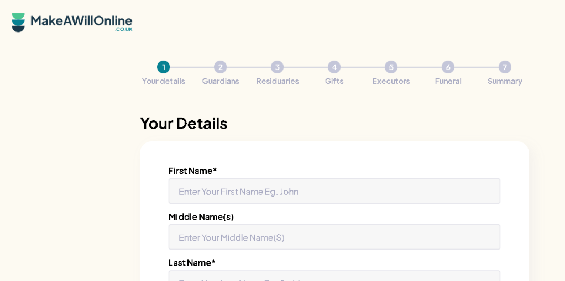Jump to the step 7 numbered circle
565x281 pixels.
coord(505,67)
